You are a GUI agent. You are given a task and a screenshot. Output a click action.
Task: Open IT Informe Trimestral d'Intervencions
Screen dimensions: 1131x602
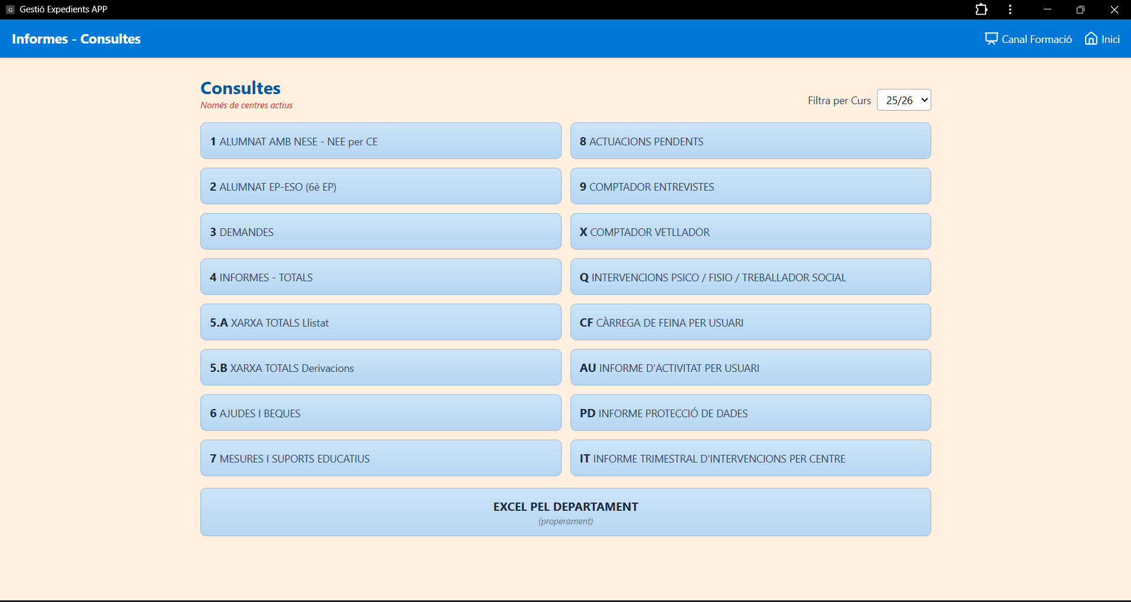pyautogui.click(x=750, y=458)
